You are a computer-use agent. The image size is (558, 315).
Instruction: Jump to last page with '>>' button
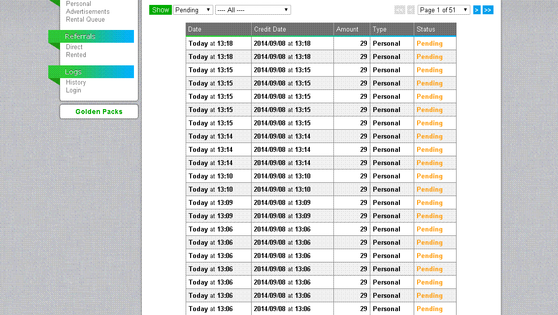pyautogui.click(x=488, y=10)
